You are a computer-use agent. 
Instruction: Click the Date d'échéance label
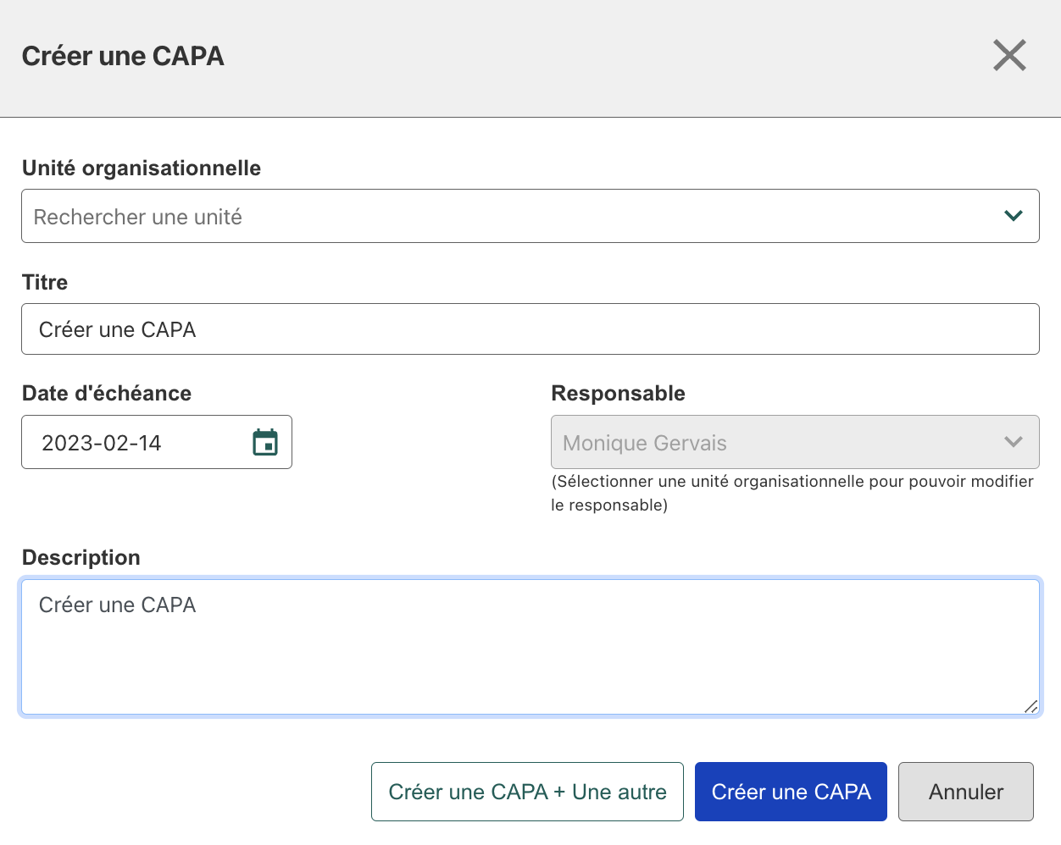(x=107, y=393)
